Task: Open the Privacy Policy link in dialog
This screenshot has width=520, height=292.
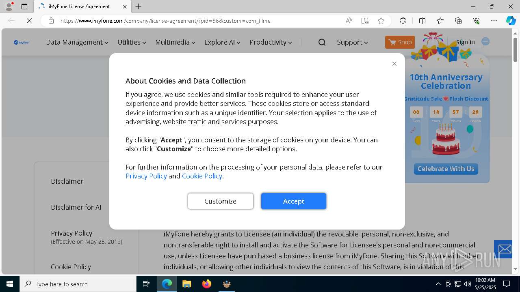Action: click(146, 176)
